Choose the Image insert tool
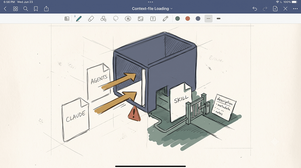 [x=140, y=19]
